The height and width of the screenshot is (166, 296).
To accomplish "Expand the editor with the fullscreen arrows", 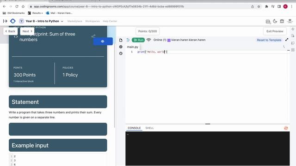I will pos(287,40).
